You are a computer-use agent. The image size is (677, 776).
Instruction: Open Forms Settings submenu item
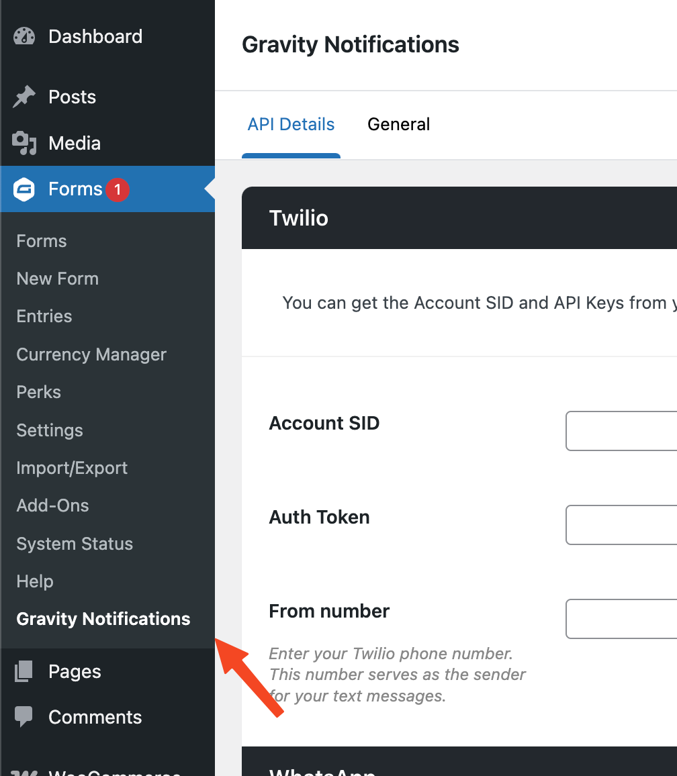tap(50, 430)
